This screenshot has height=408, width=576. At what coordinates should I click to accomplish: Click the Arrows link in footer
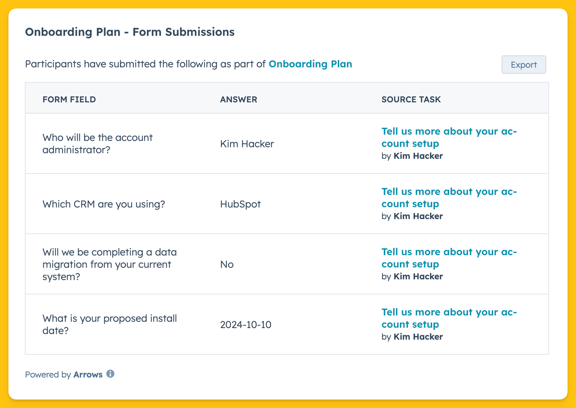click(x=88, y=374)
